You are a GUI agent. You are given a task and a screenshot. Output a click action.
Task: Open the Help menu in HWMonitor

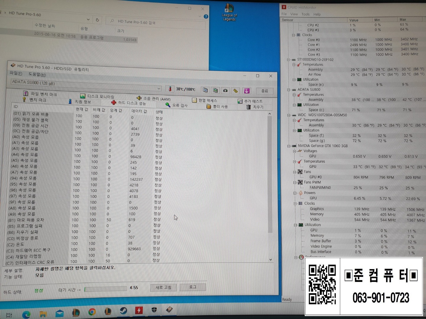pos(317,14)
